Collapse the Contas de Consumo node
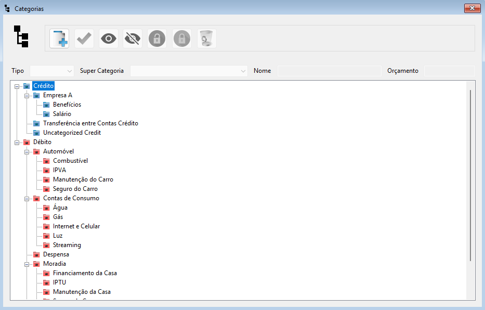This screenshot has width=485, height=310. 27,199
